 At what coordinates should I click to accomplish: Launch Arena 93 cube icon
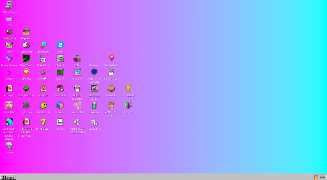[60, 105]
